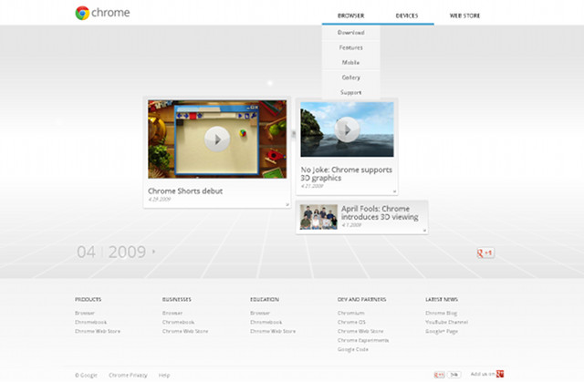
Task: Open the YouTube Channel footer link
Action: [x=446, y=322]
